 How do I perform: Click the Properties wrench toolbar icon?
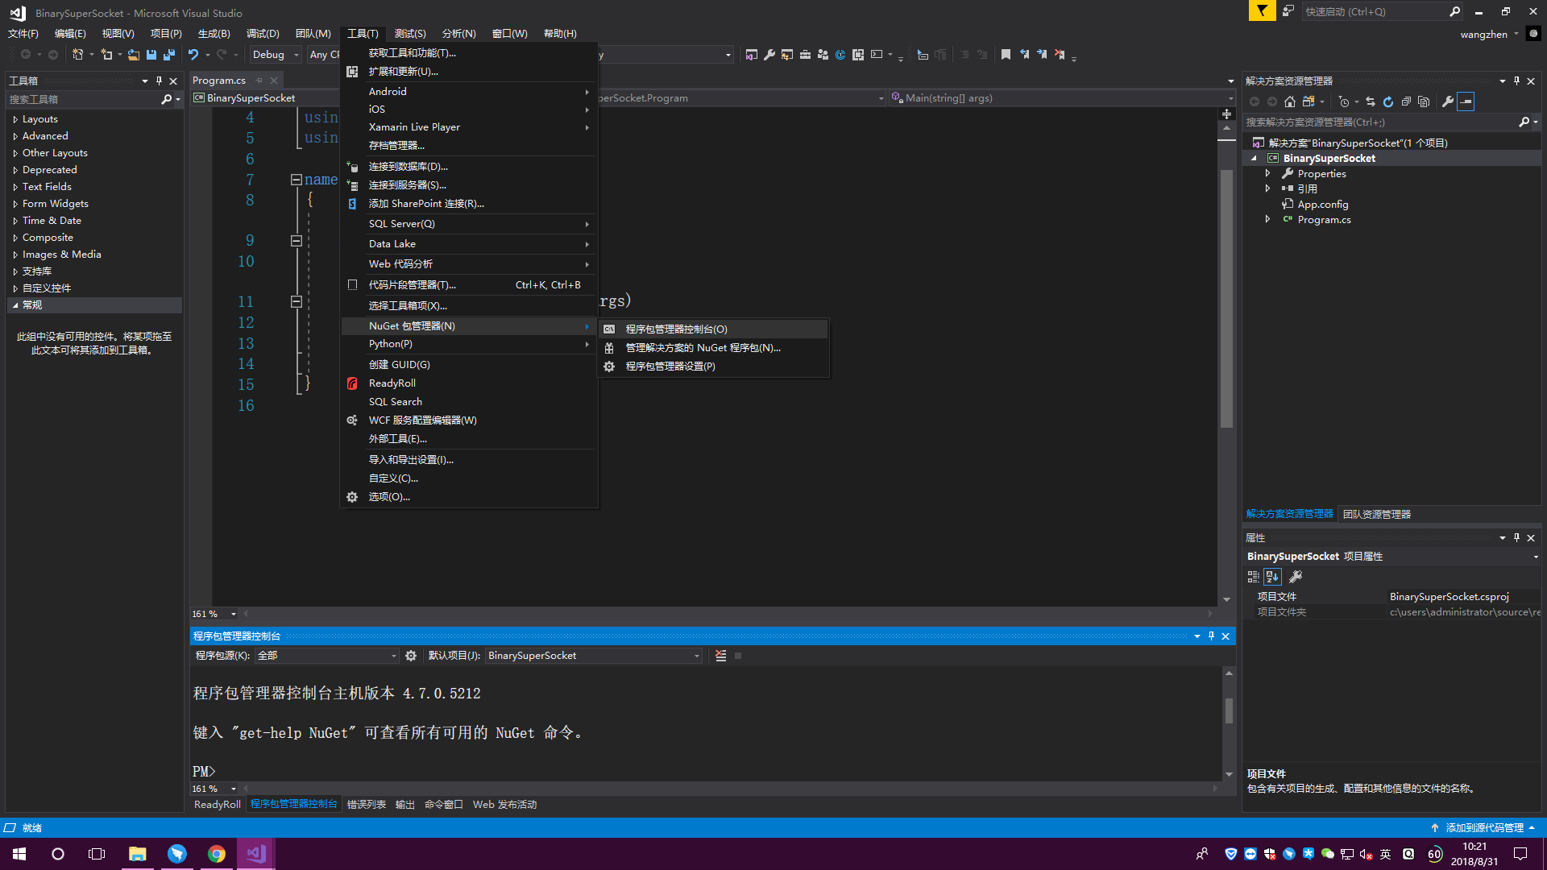click(769, 55)
